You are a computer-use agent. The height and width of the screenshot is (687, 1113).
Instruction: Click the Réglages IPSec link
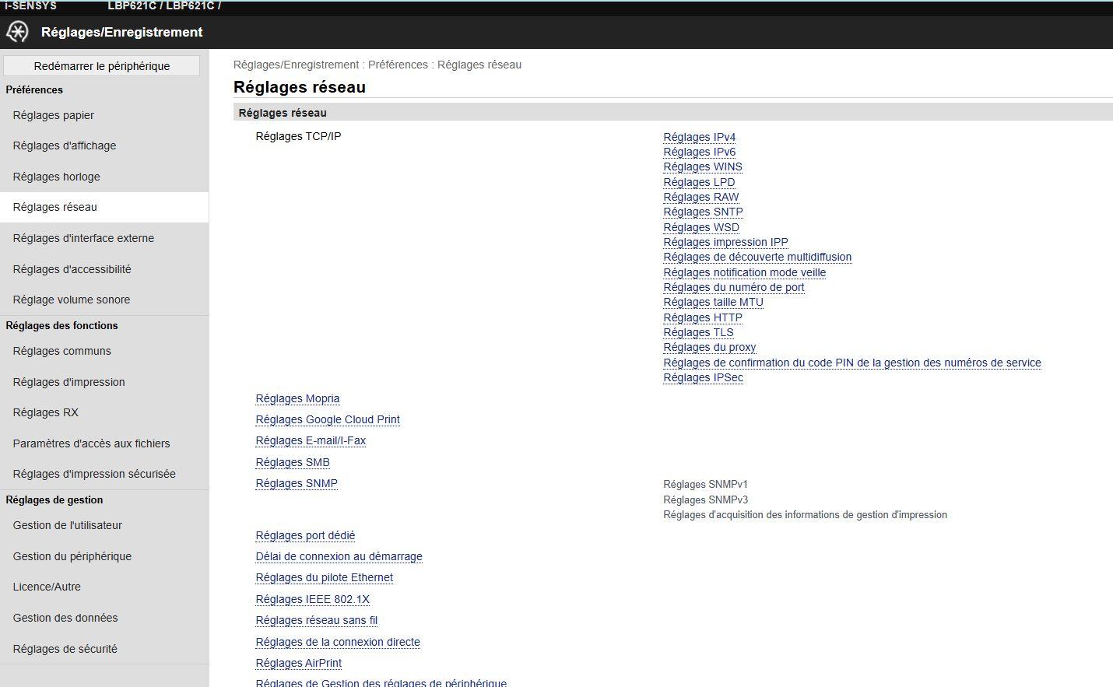tap(703, 377)
